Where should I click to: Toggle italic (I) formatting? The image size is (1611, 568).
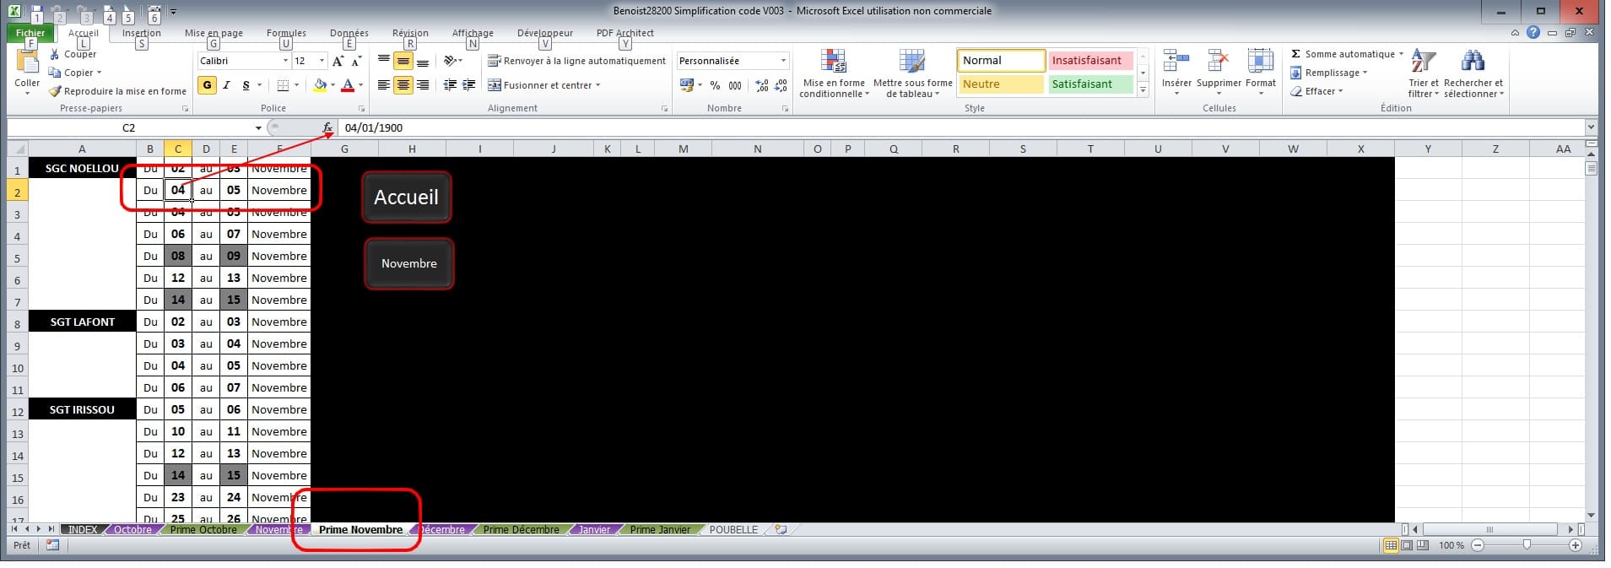226,85
